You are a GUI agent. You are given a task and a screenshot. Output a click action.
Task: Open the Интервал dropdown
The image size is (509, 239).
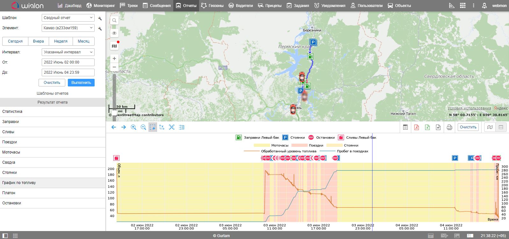coord(68,52)
